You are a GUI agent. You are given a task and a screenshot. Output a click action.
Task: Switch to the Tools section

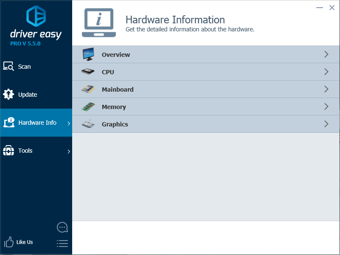pyautogui.click(x=25, y=151)
